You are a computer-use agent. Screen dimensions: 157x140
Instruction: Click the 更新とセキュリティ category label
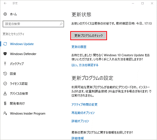[13, 34]
